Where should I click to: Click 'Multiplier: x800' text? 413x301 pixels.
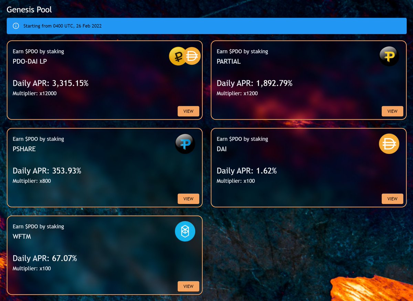pyautogui.click(x=32, y=181)
